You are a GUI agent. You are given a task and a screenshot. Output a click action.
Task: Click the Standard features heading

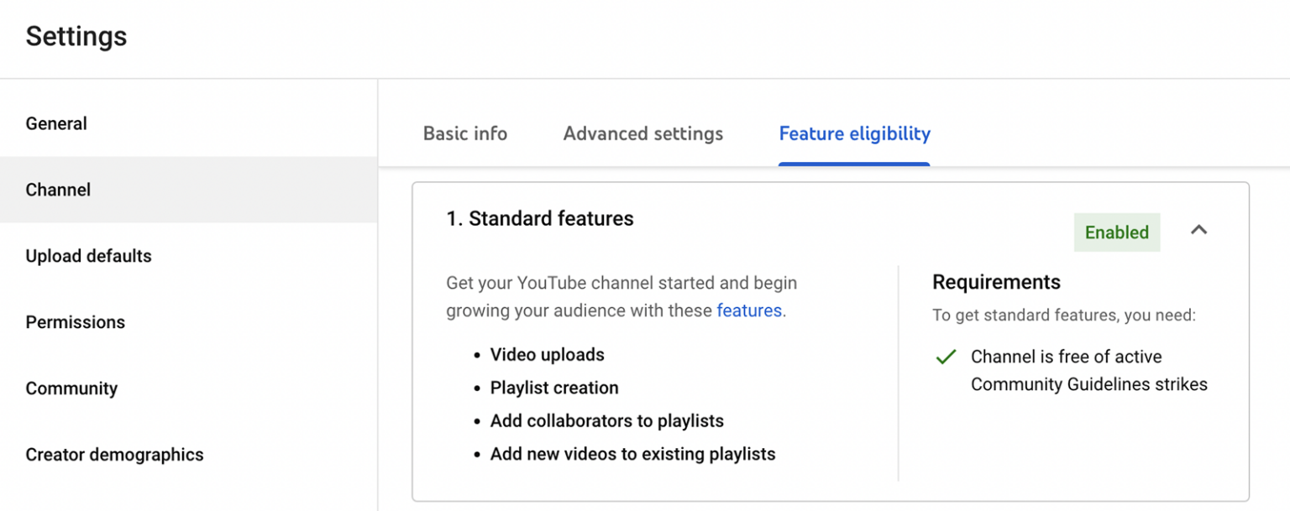click(x=540, y=218)
